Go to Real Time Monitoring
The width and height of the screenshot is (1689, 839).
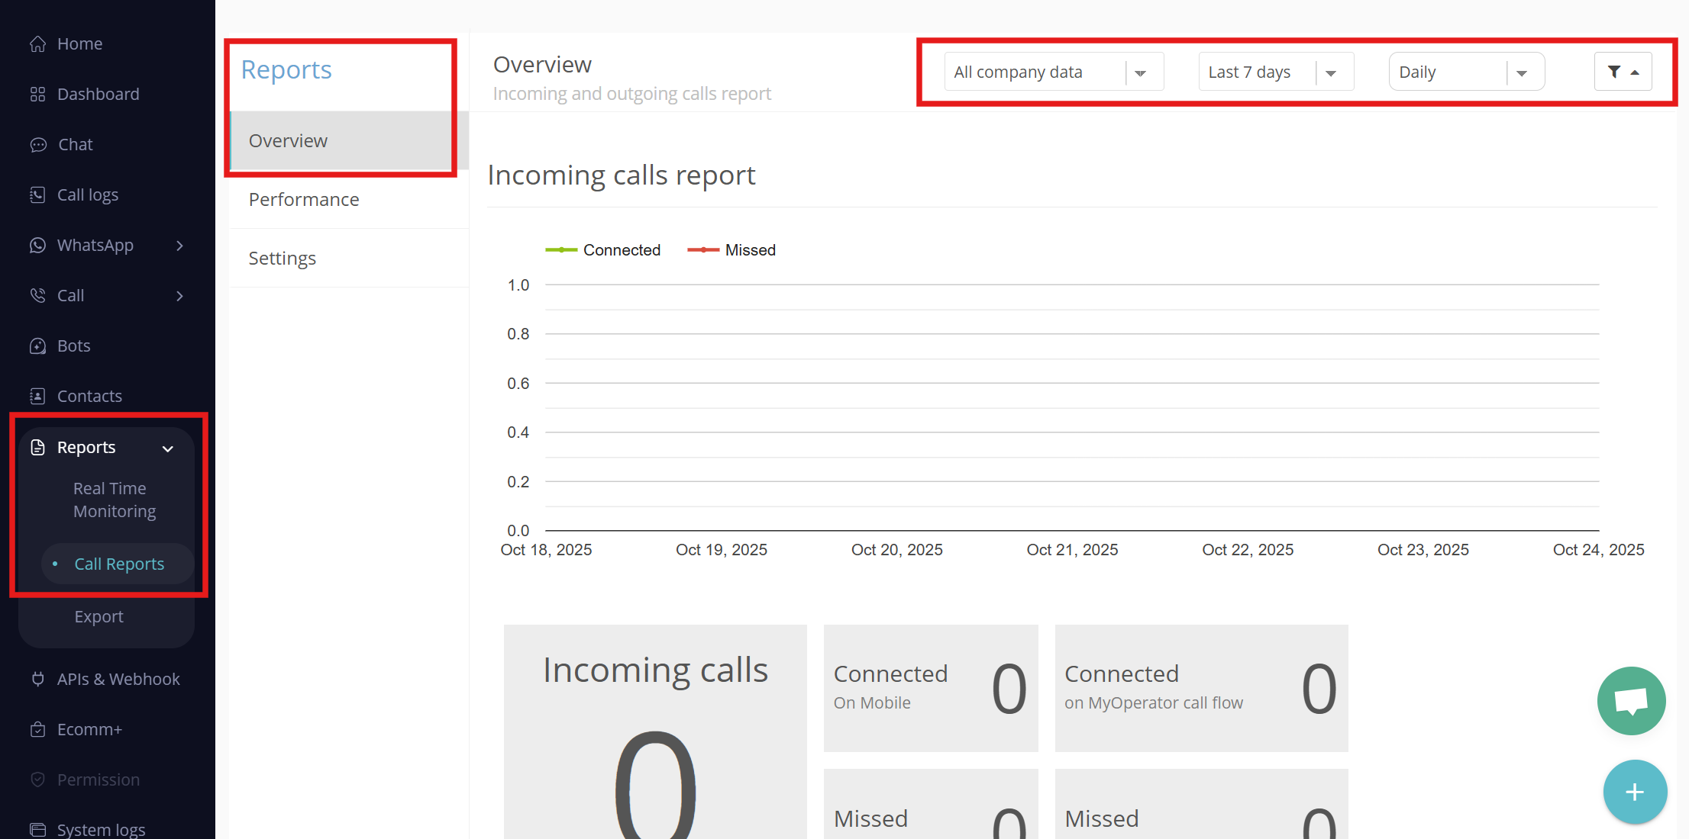pos(115,500)
